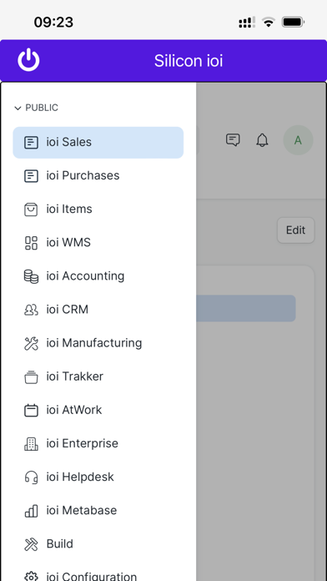Click the headset icon for ioi Helpdesk
Screen dimensions: 327x581
point(31,477)
